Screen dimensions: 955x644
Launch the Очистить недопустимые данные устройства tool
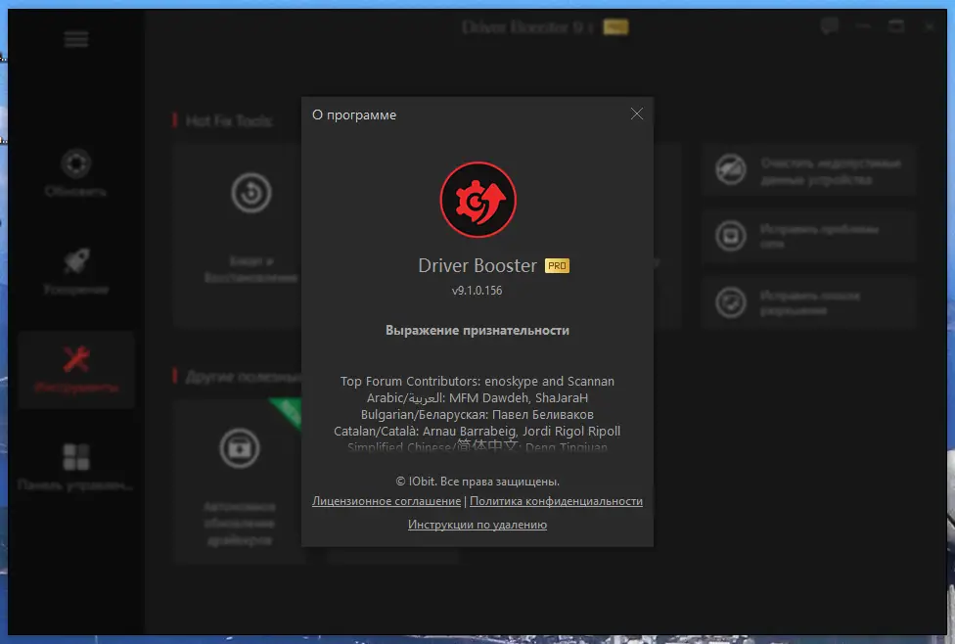808,169
